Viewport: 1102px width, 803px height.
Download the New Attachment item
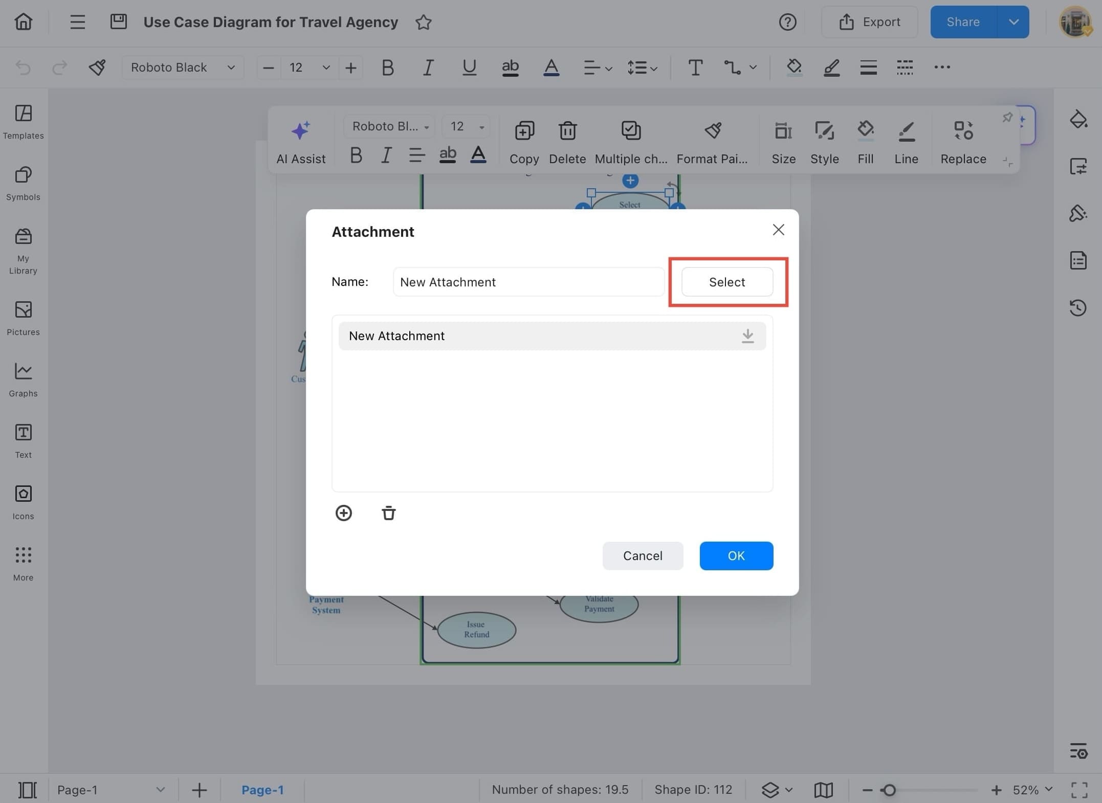pos(747,336)
